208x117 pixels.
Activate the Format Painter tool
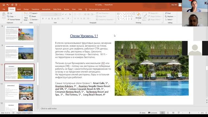14,19
